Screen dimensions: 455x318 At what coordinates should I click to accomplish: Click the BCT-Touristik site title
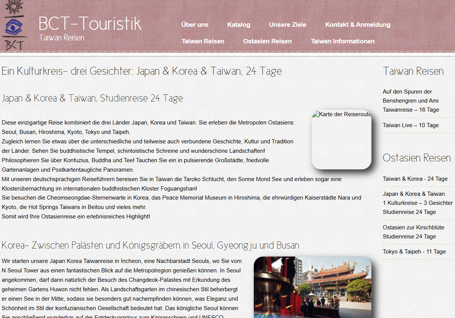pyautogui.click(x=90, y=23)
